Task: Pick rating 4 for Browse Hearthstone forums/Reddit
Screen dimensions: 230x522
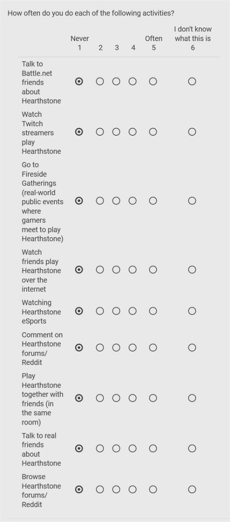Action: (132, 490)
